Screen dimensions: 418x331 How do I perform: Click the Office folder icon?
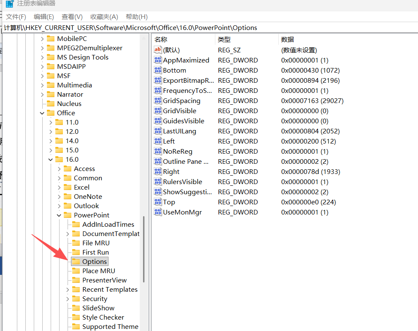coord(51,113)
